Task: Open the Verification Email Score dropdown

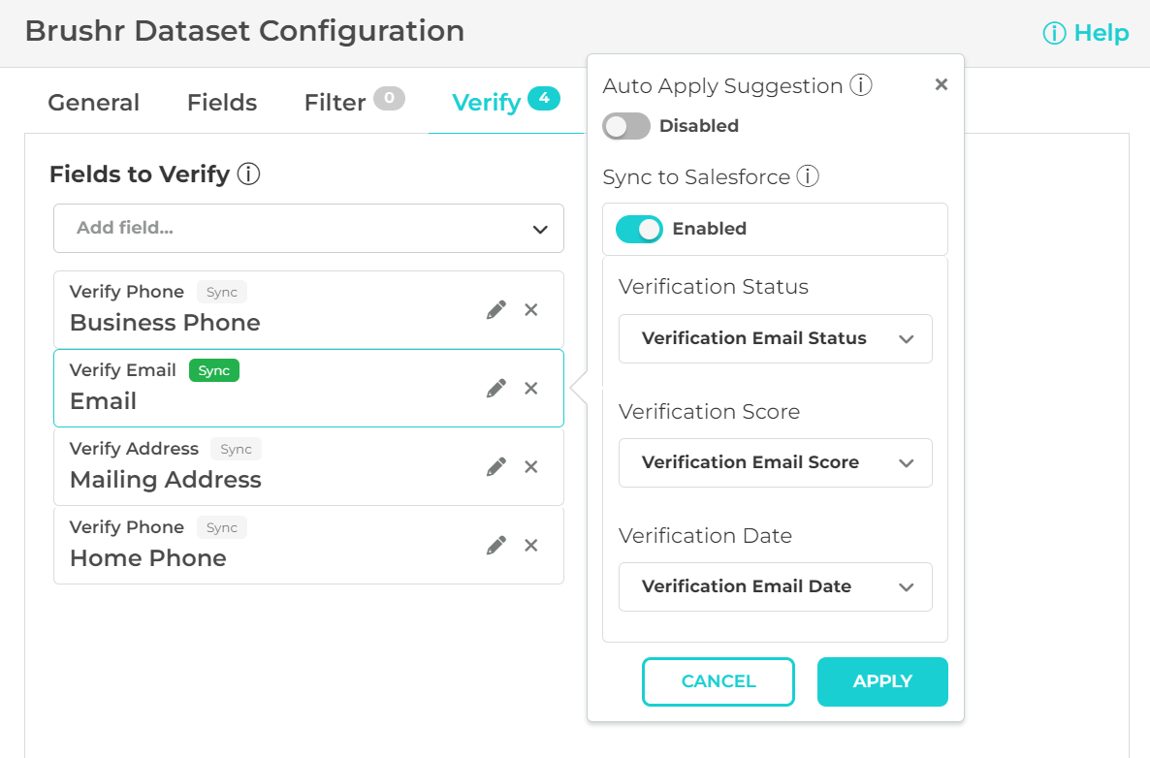Action: (x=775, y=463)
